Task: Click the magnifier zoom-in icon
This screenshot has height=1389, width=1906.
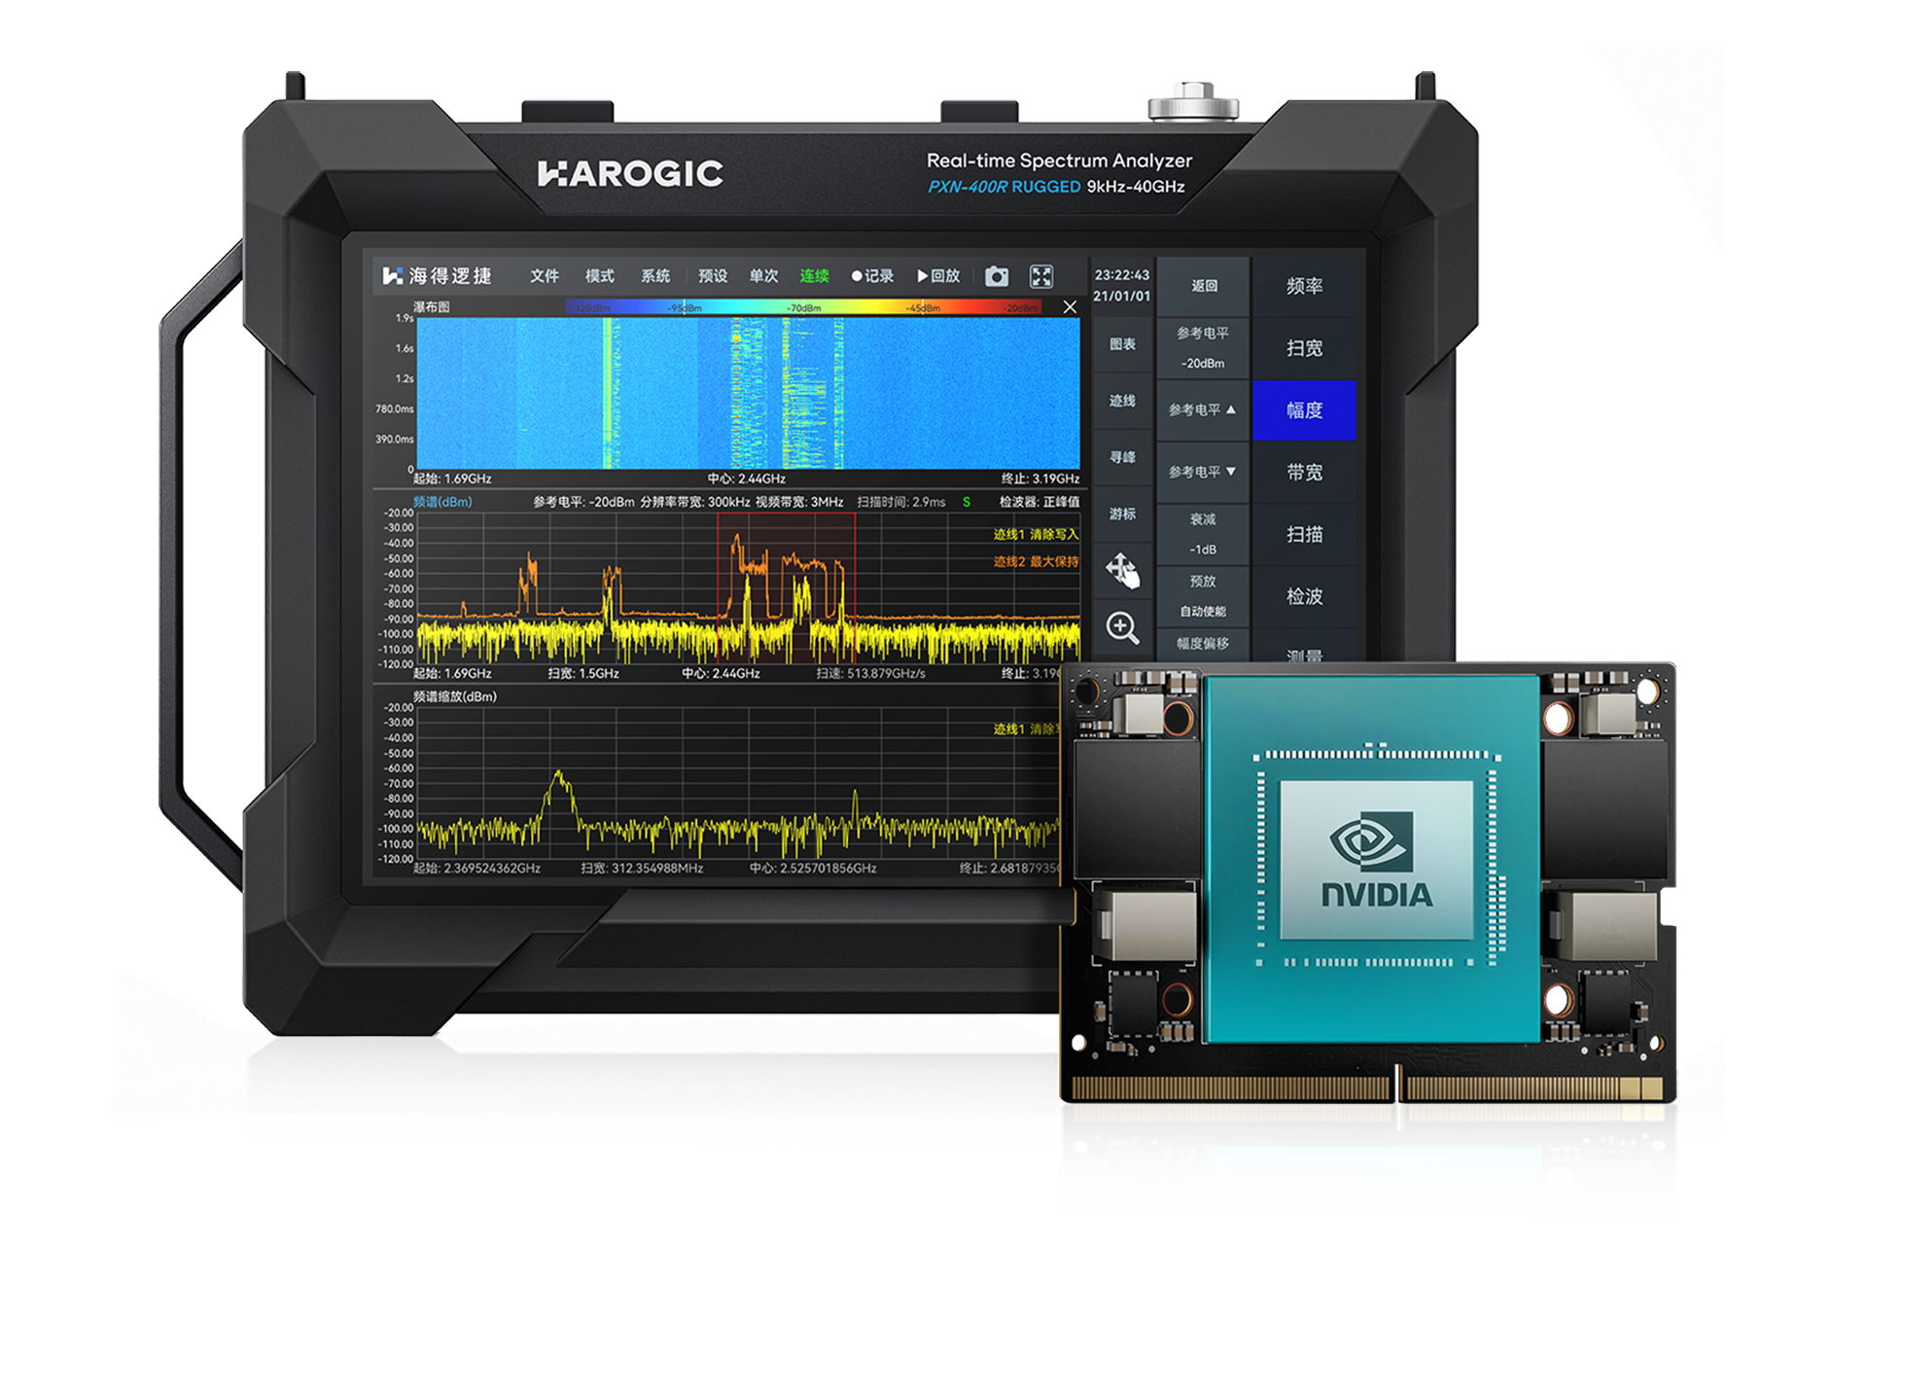Action: [x=1122, y=627]
